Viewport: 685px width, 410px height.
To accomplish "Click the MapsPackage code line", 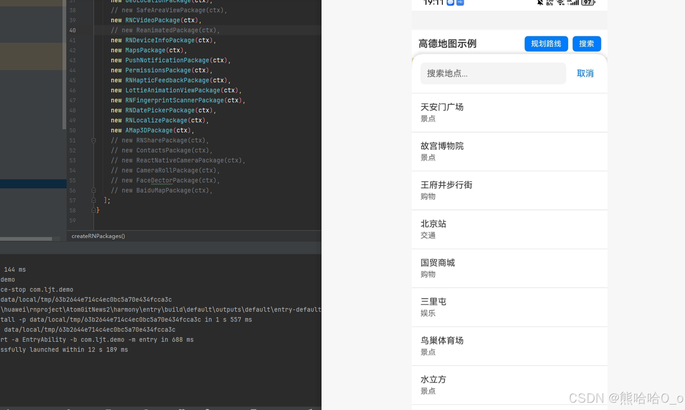I will point(149,51).
